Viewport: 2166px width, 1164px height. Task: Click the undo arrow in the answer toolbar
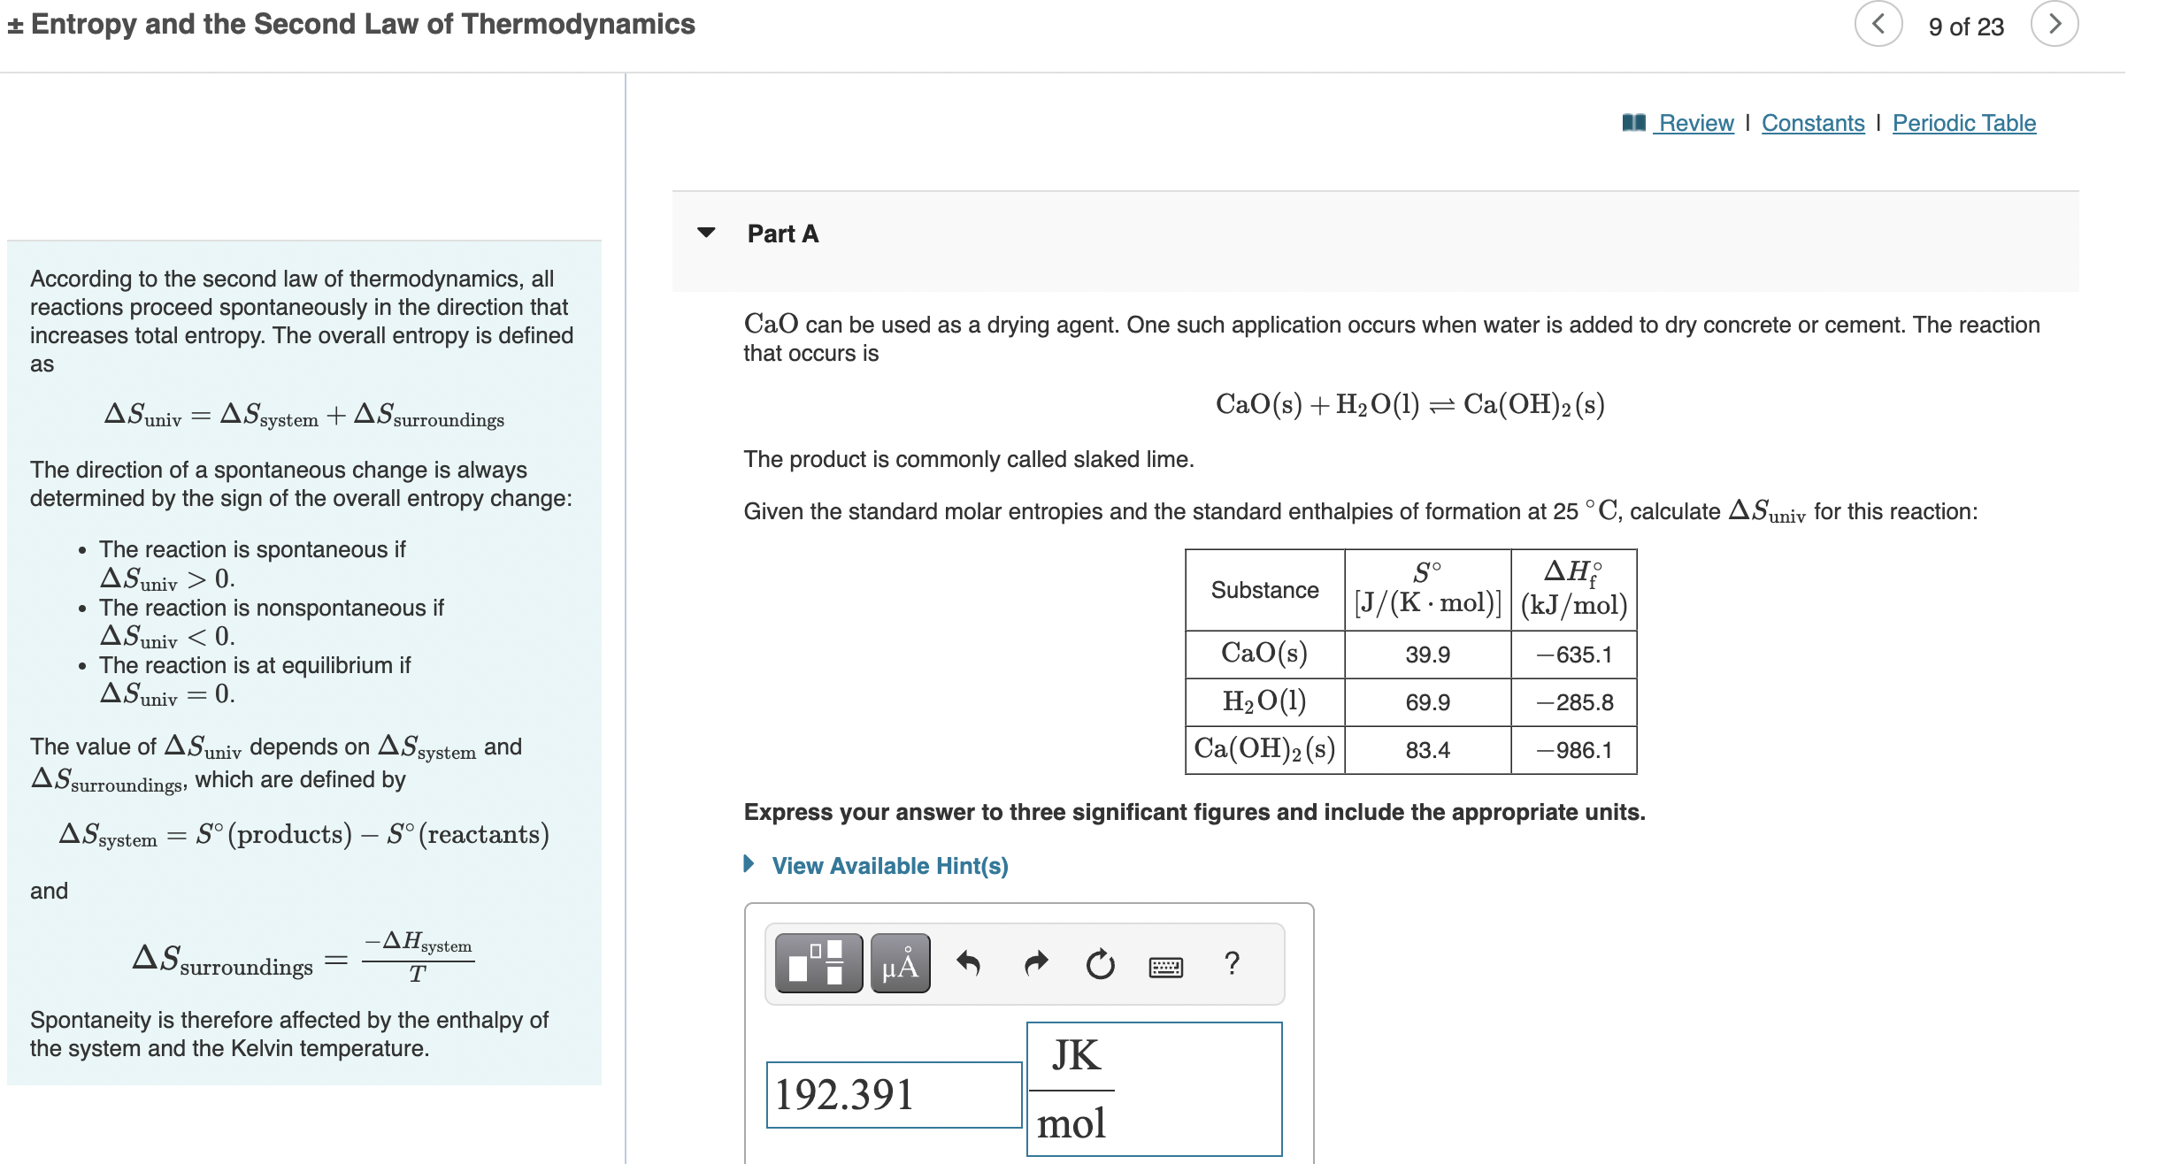(x=969, y=963)
